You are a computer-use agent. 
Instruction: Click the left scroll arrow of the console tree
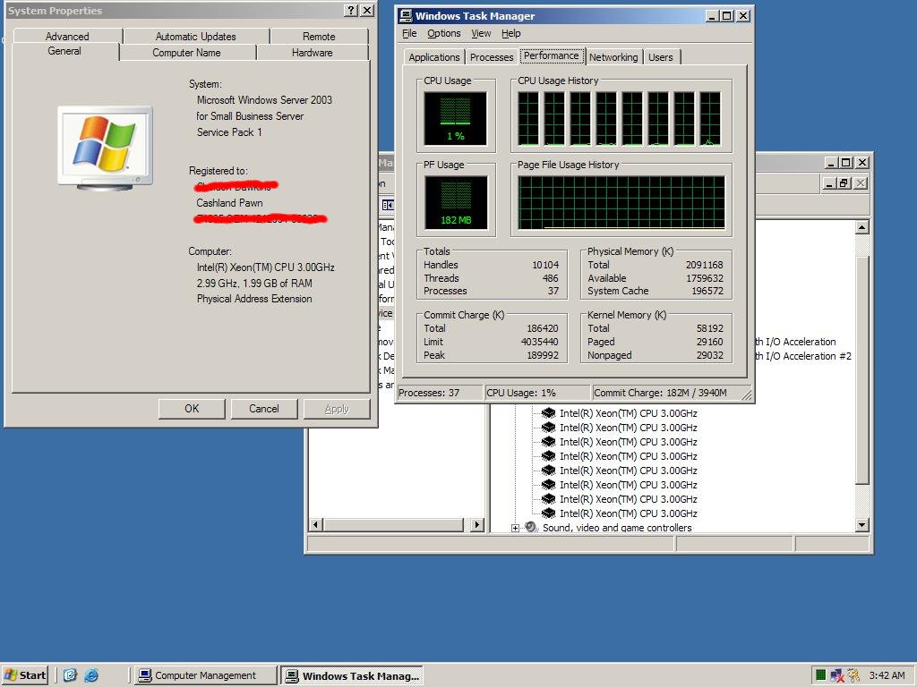click(x=315, y=524)
